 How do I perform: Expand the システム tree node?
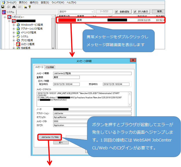point(14,37)
